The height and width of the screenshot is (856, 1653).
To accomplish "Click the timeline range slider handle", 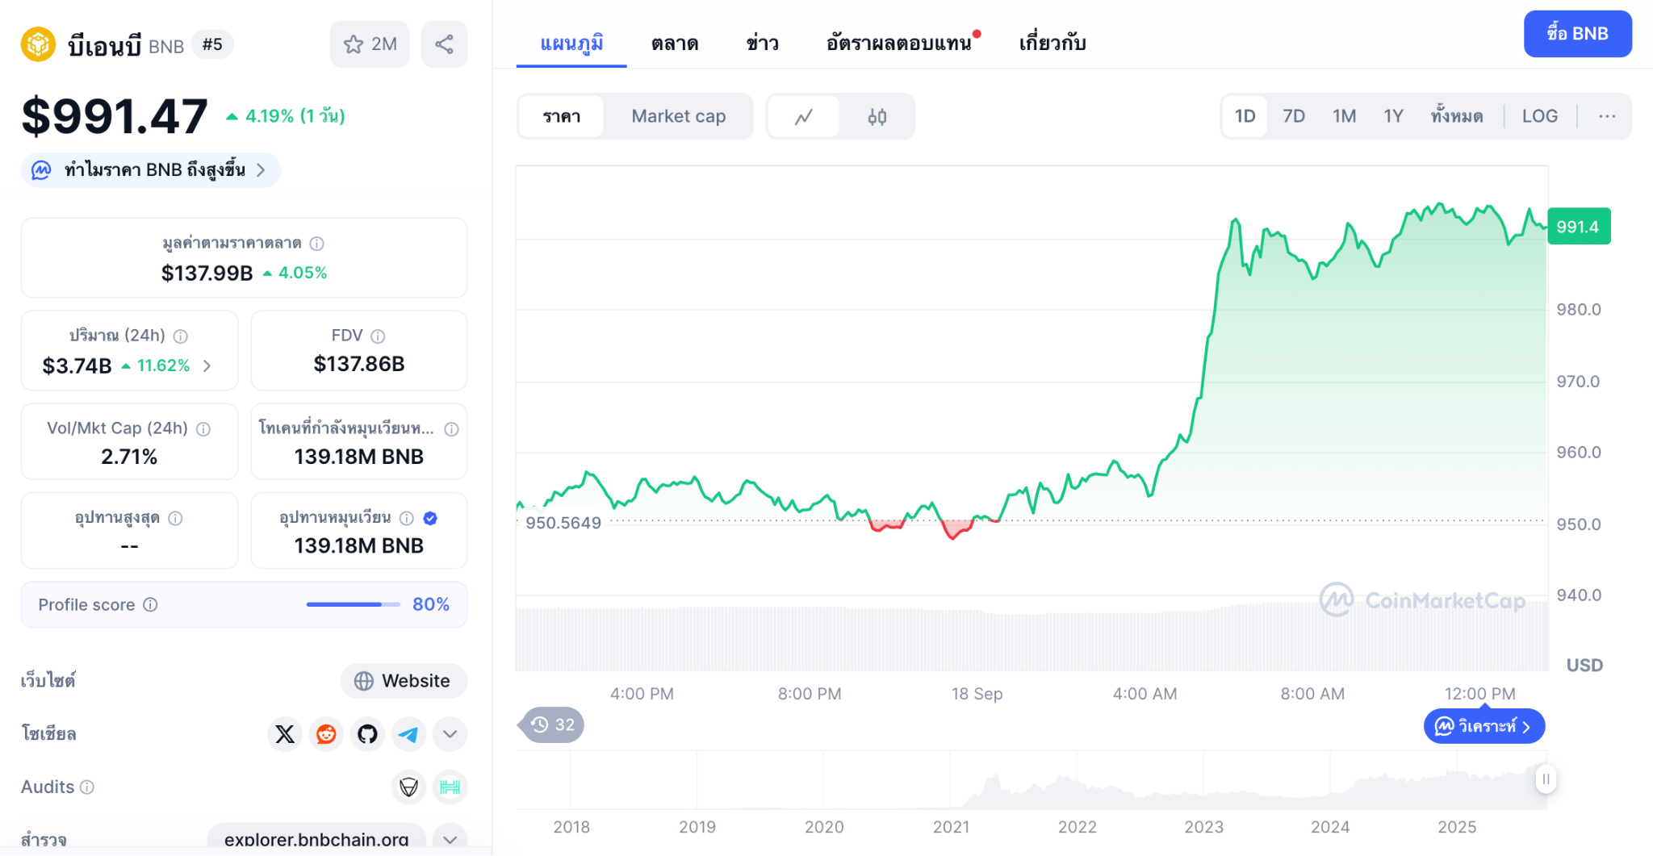I will pyautogui.click(x=1546, y=779).
